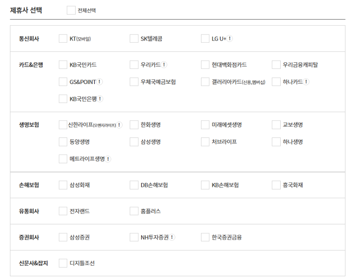Select the 우체국예금보험 checkbox
353x279 pixels.
pos(134,82)
